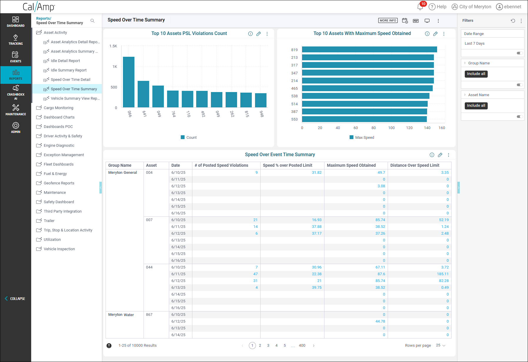Click Include all under Asset Name

(x=476, y=106)
